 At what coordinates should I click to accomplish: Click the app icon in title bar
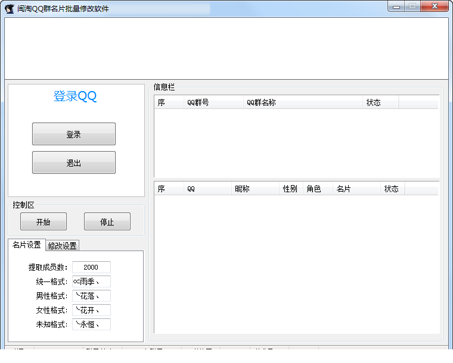pyautogui.click(x=10, y=9)
